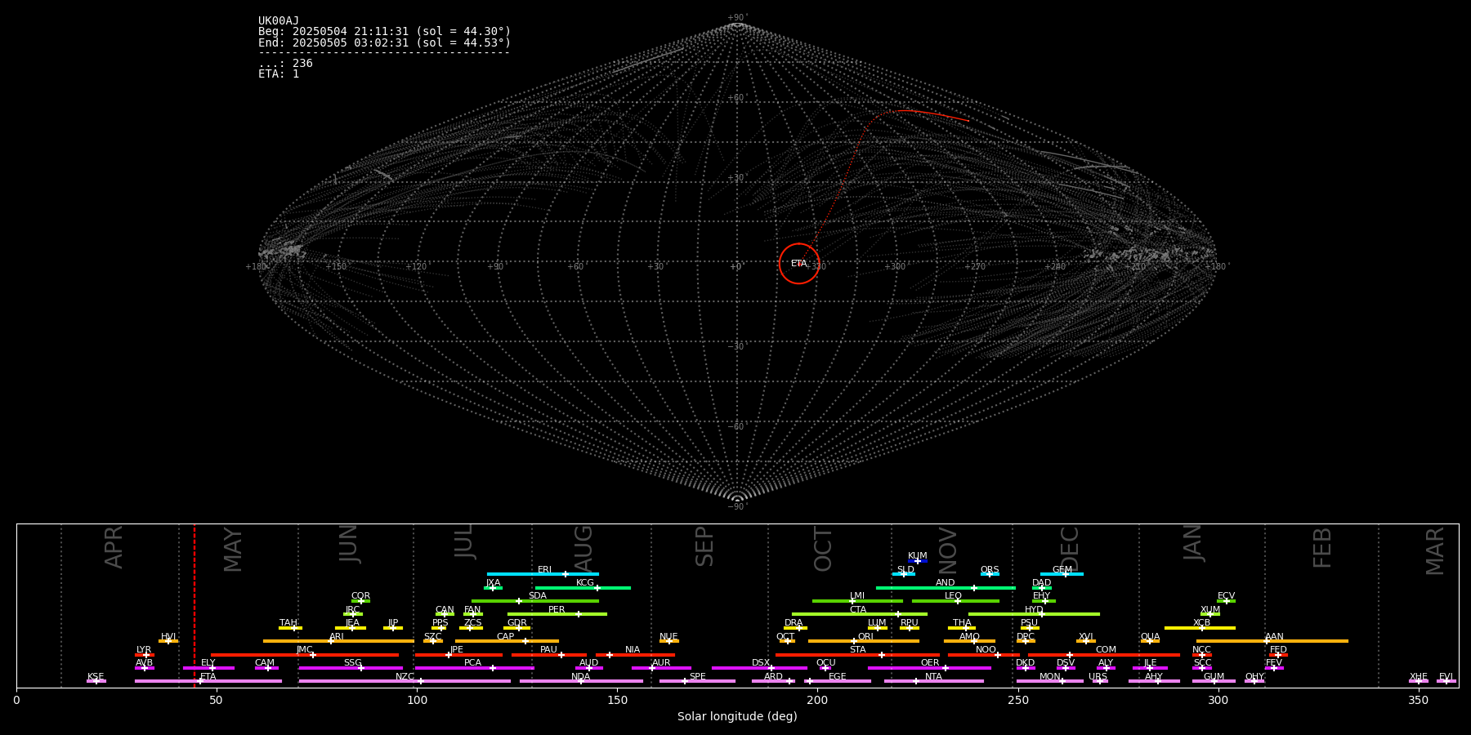
Task: Select the CAP orange shower bar
Action: tap(507, 641)
